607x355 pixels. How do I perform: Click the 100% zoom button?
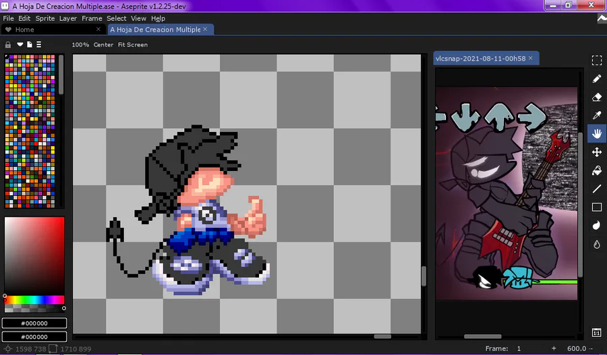[x=80, y=44]
